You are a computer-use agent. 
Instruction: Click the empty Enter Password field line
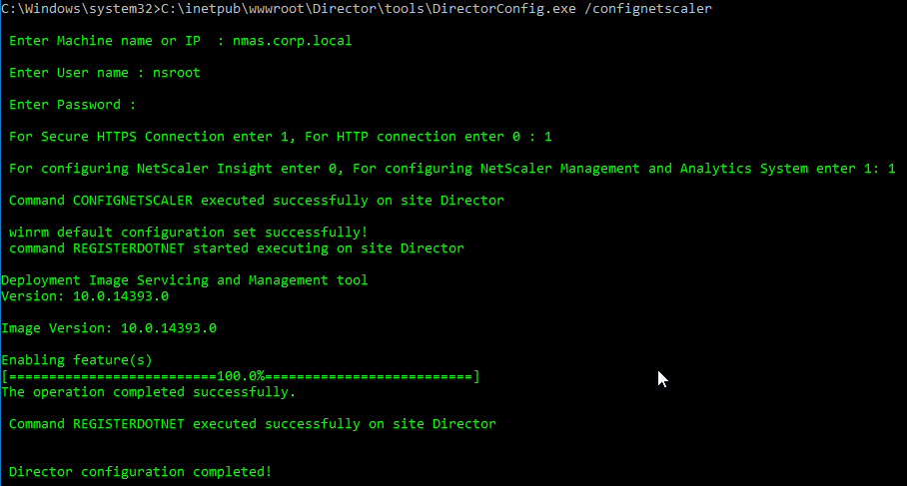[72, 105]
